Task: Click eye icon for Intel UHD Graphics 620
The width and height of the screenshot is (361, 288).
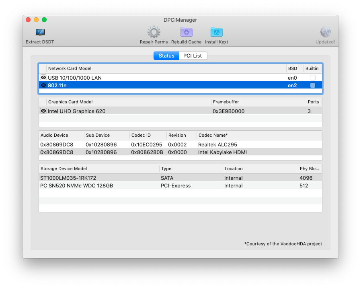Action: click(x=43, y=111)
